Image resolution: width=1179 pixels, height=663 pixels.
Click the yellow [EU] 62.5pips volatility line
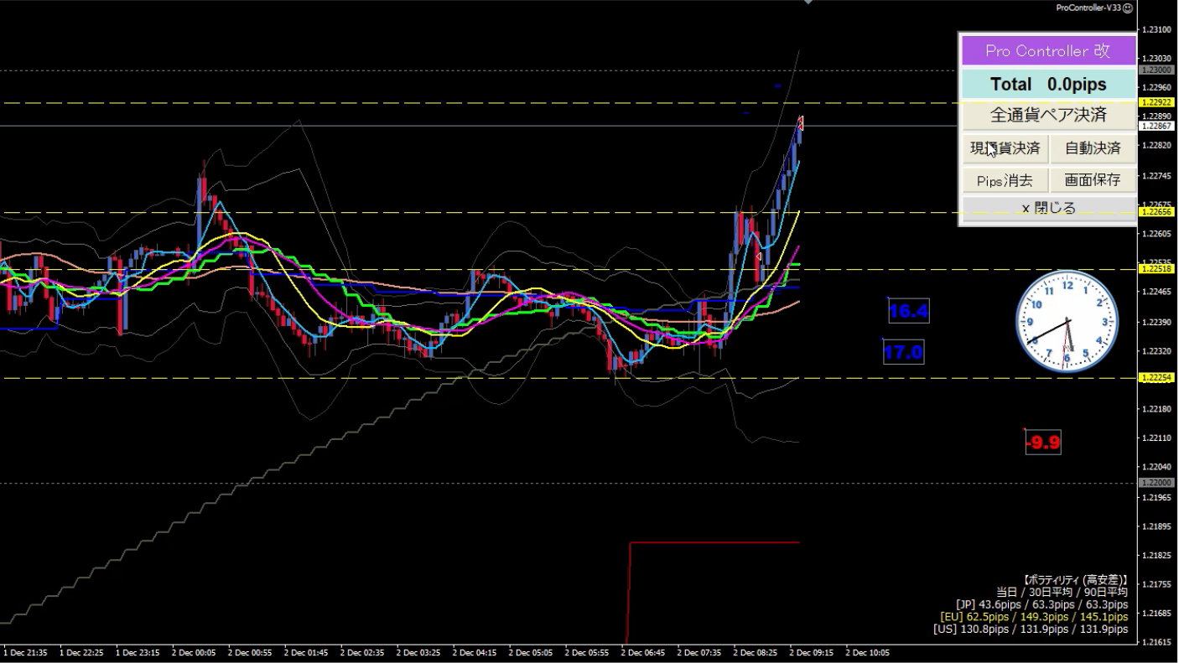1034,616
